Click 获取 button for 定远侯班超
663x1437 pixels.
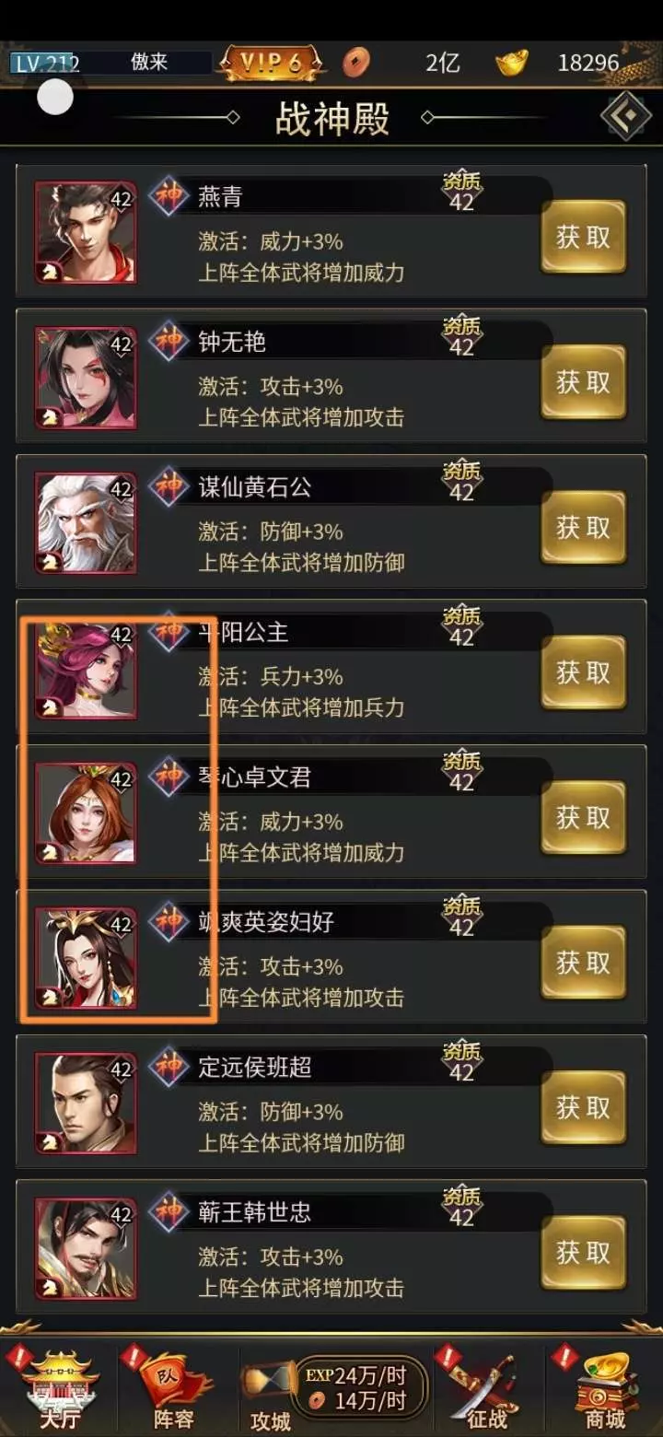point(584,1107)
